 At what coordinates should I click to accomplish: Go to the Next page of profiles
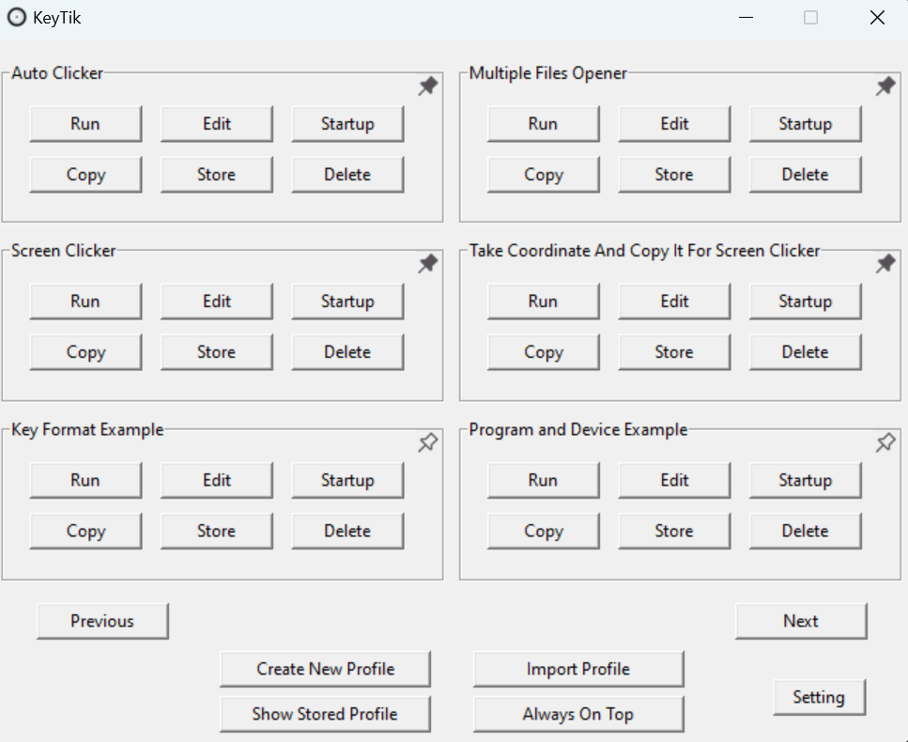[x=801, y=621]
